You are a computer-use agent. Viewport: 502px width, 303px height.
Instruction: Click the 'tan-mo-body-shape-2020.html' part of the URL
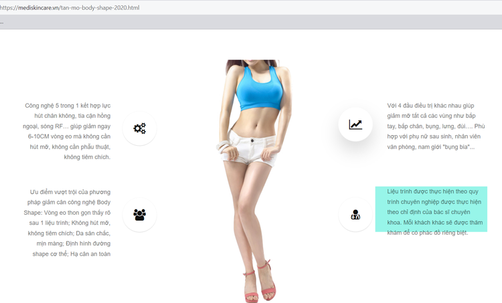click(x=101, y=7)
